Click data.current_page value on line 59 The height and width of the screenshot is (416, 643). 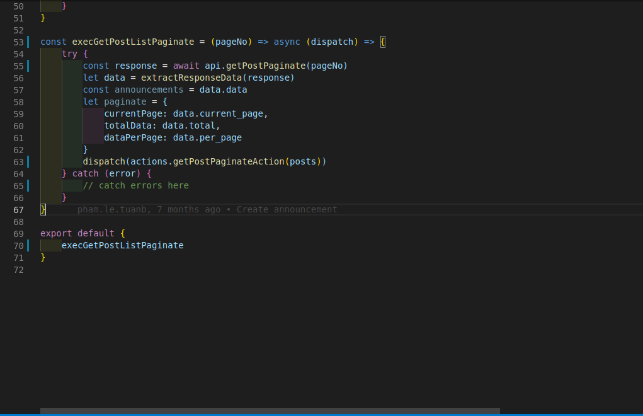tap(218, 113)
